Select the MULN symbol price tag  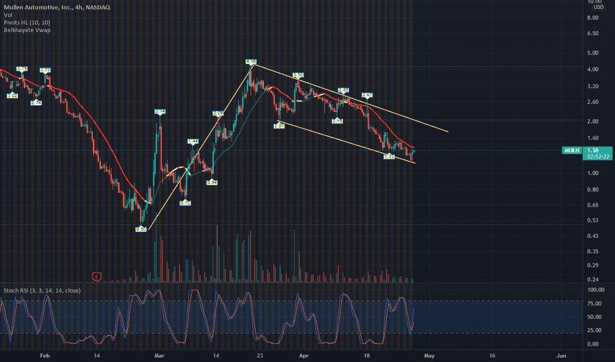pos(572,150)
